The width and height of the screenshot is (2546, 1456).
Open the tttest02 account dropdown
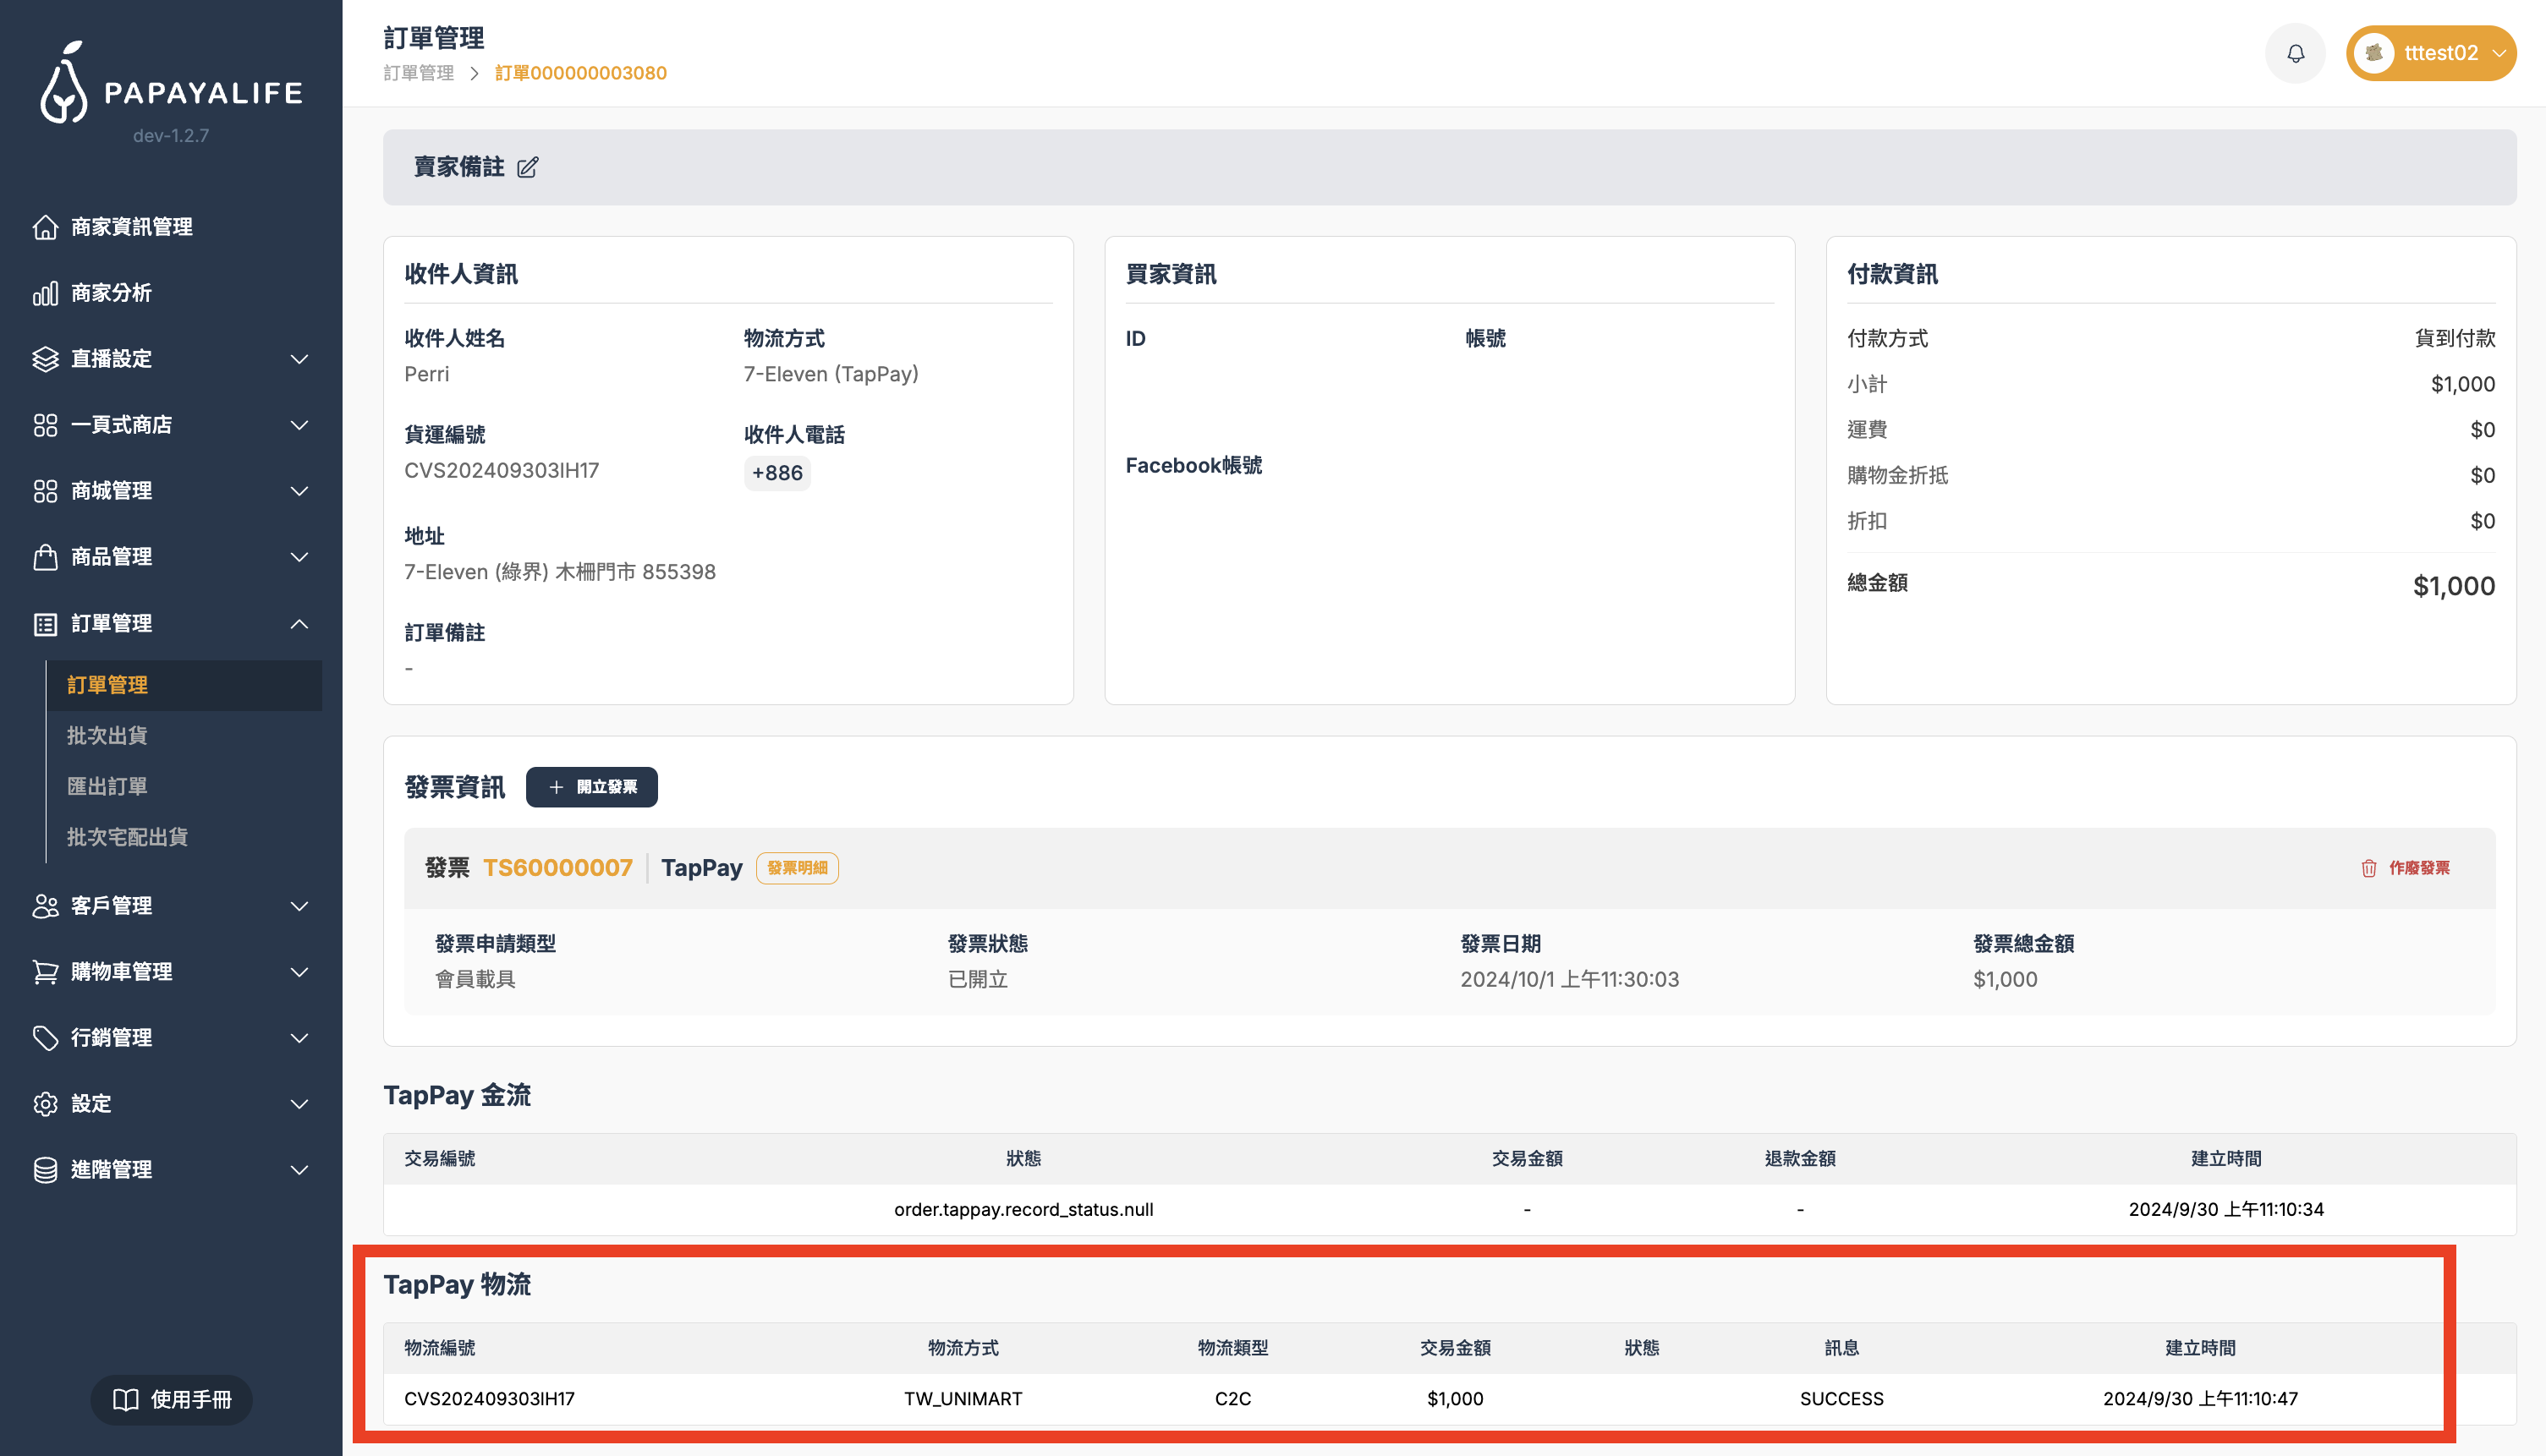click(2498, 53)
